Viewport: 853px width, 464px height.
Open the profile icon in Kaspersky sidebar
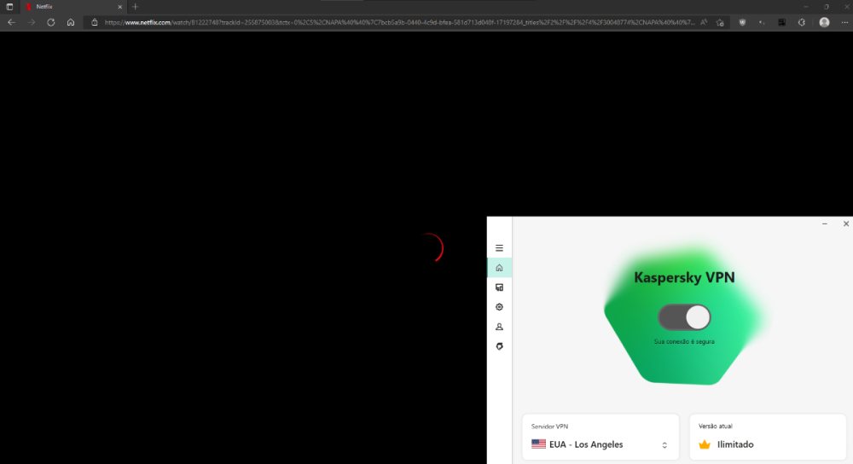499,327
